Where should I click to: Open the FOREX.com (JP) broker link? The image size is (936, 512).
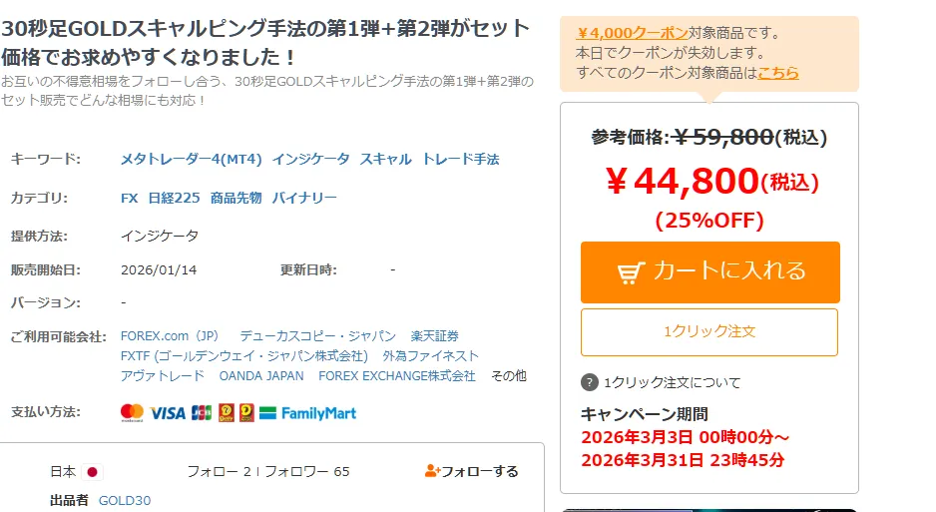170,335
